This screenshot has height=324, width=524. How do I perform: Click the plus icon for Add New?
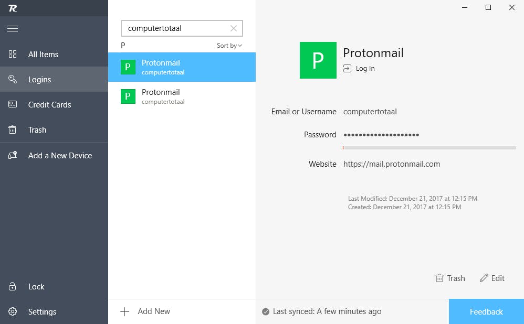click(124, 311)
